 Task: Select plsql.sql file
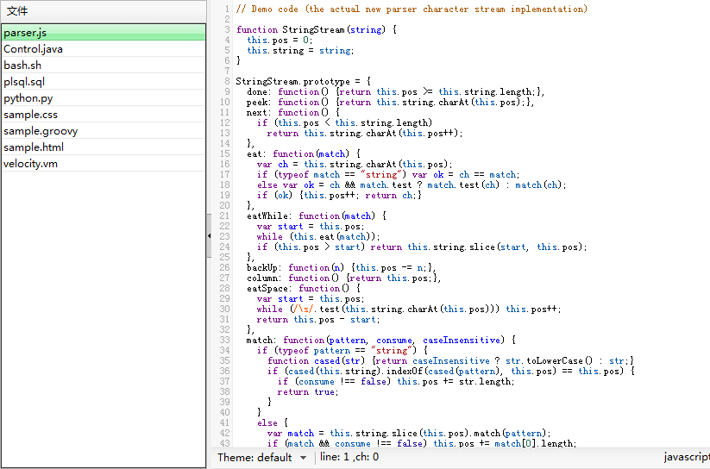pyautogui.click(x=24, y=82)
